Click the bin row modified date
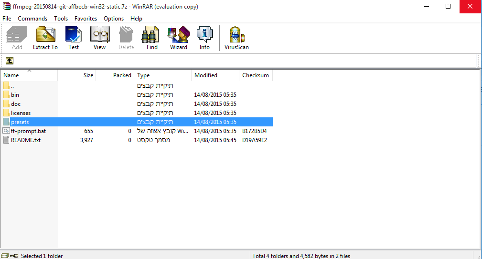Image resolution: width=482 pixels, height=259 pixels. 215,95
